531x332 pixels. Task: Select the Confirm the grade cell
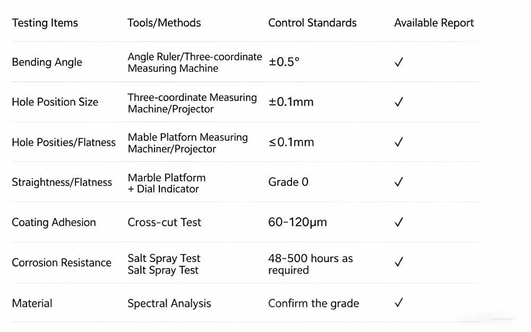click(313, 303)
